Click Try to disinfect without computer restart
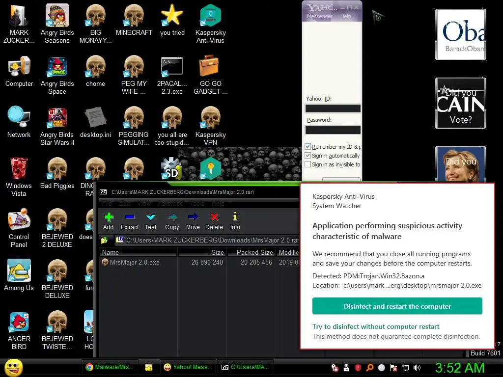Screen dimensions: 503x377 coord(376,326)
